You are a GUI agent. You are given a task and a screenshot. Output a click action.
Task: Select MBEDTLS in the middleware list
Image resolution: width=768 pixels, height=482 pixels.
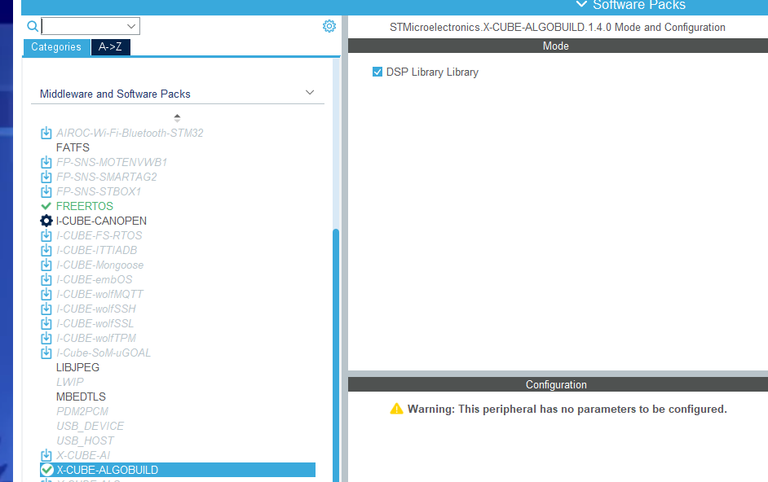81,397
